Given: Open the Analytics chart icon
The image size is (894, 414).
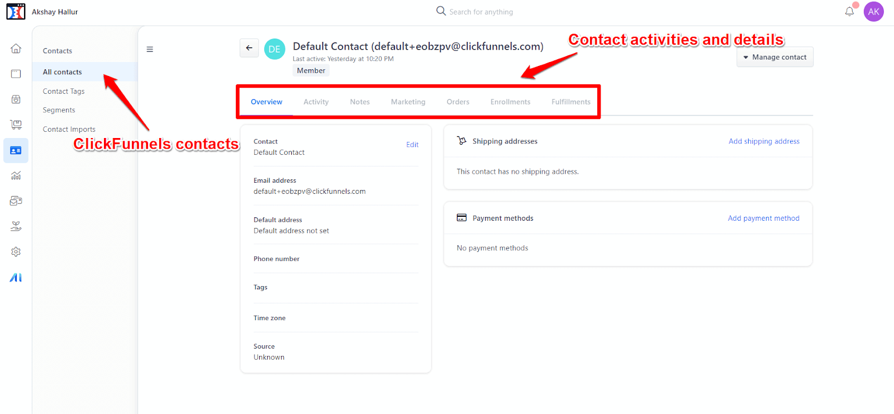Looking at the screenshot, I should tap(16, 175).
